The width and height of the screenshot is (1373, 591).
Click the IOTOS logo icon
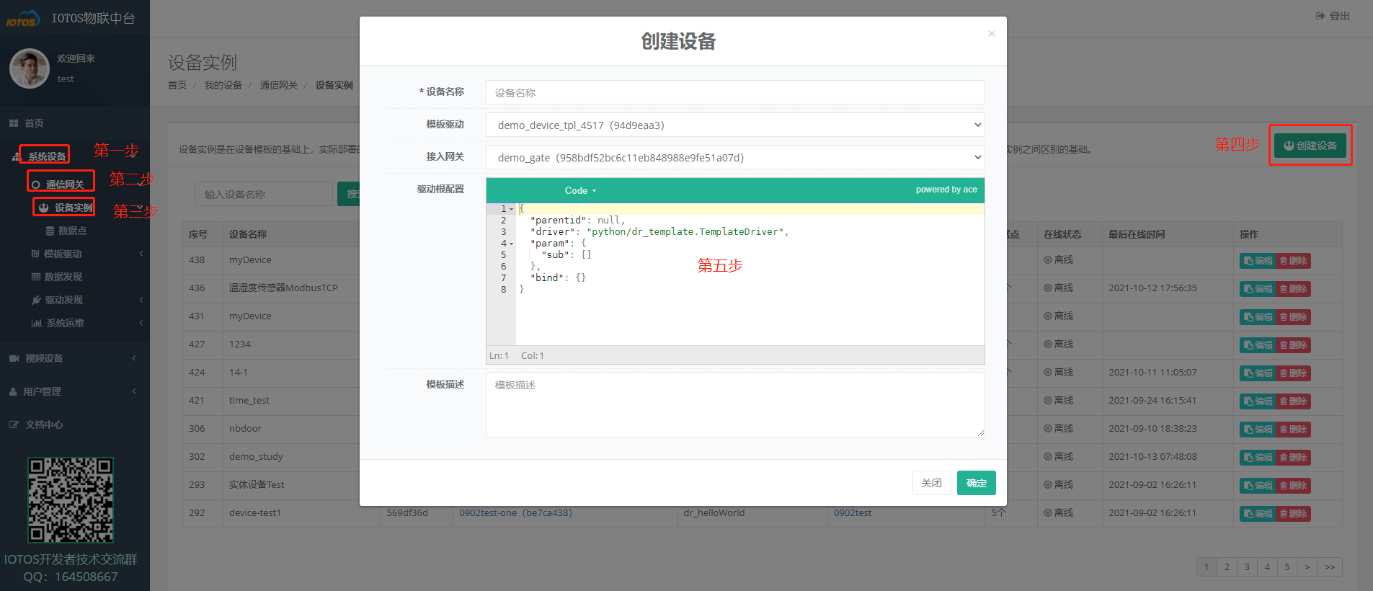tap(23, 18)
